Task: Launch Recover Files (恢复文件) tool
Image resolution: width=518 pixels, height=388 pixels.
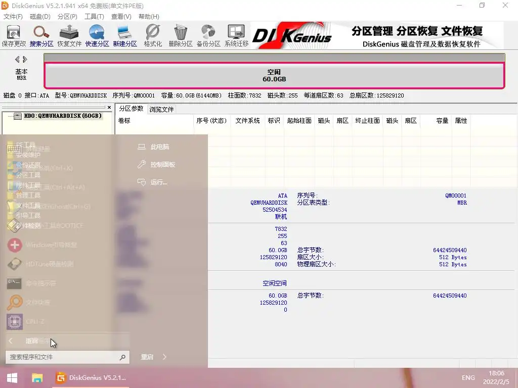Action: (69, 36)
